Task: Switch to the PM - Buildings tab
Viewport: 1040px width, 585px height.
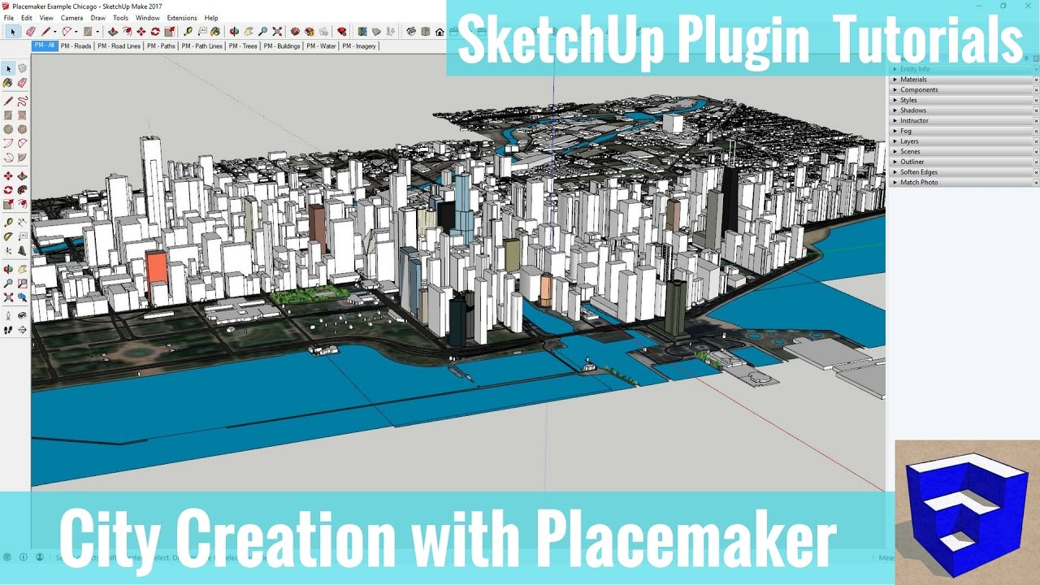Action: [282, 45]
